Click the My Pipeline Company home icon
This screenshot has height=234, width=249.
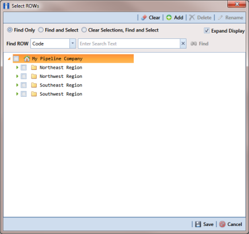(x=27, y=58)
